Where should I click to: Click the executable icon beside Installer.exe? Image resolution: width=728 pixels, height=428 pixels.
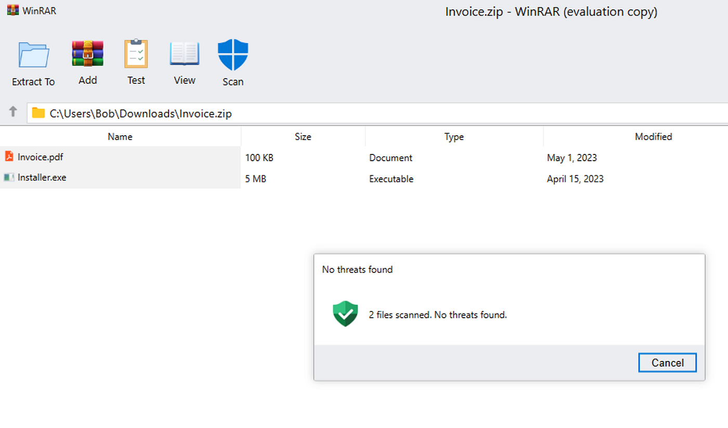point(9,177)
